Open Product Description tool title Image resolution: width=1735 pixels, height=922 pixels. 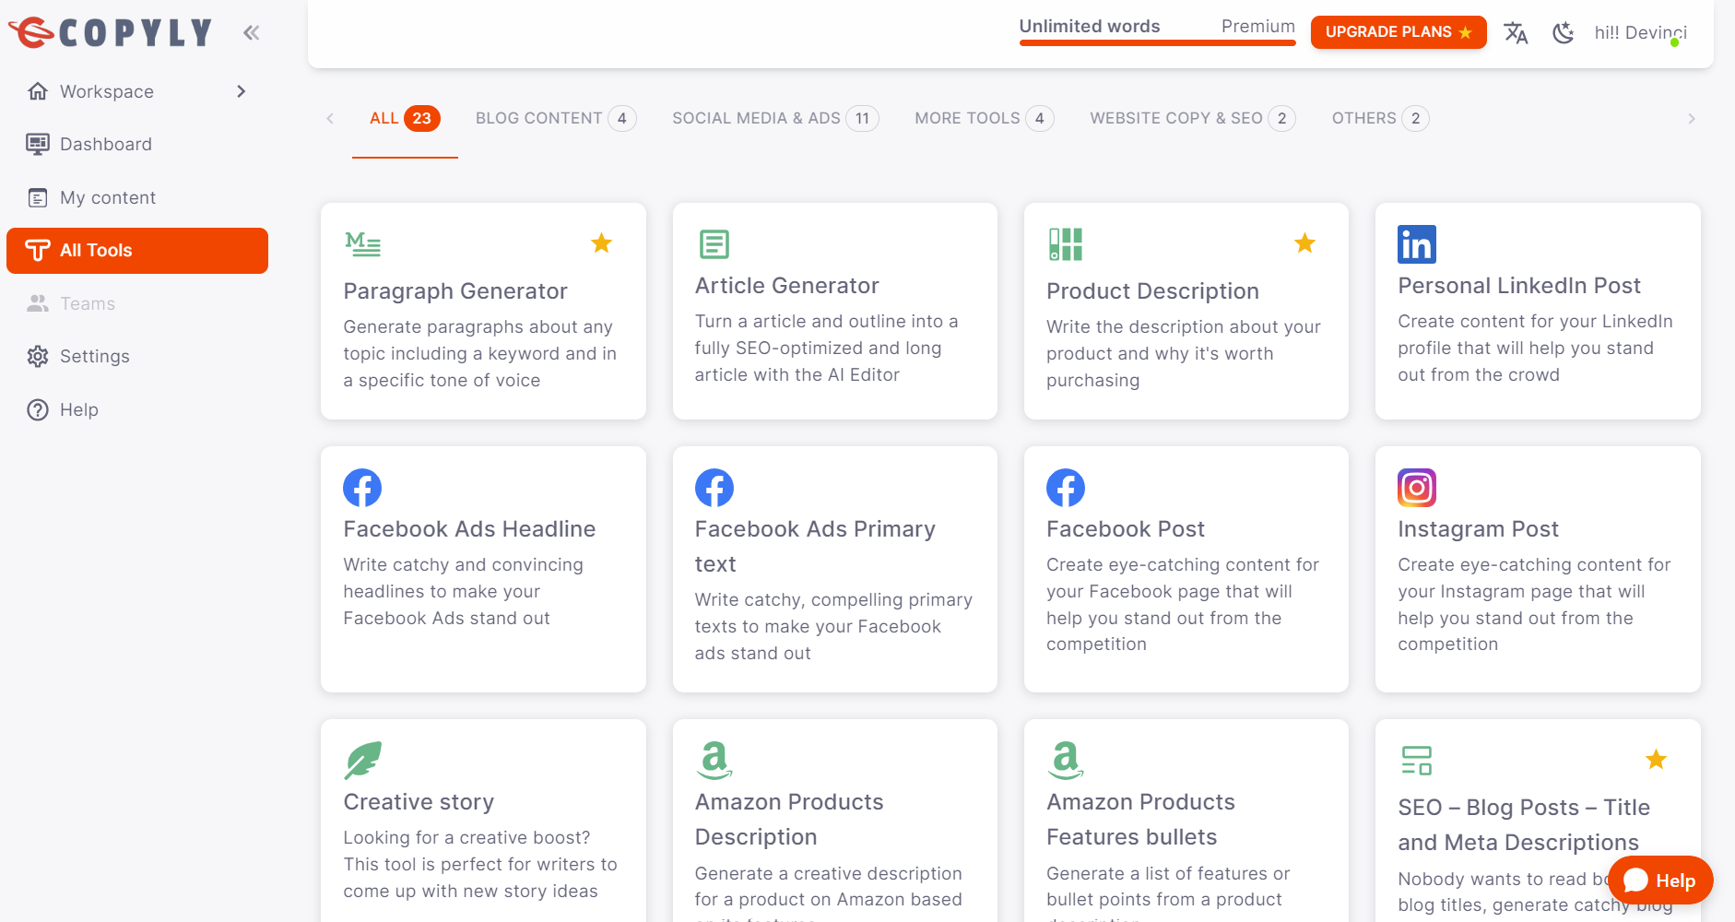(x=1152, y=291)
